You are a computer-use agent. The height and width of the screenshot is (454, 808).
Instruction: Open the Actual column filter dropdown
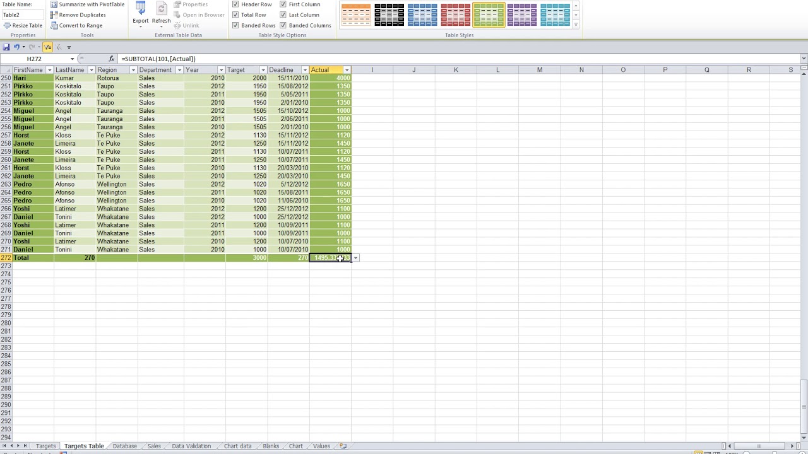coord(347,70)
